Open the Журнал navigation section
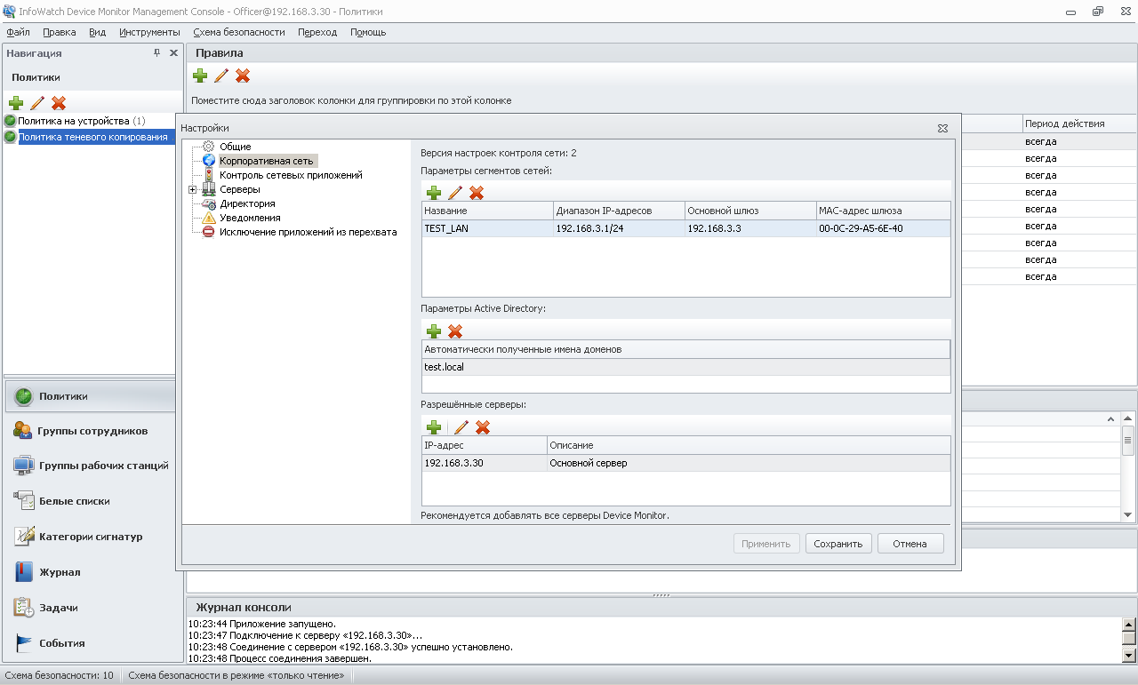Image resolution: width=1138 pixels, height=685 pixels. click(60, 572)
